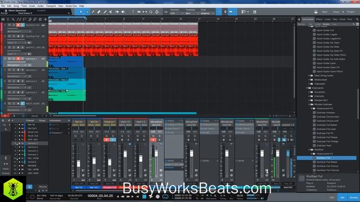Image resolution: width=360 pixels, height=202 pixels.
Task: Expand the Accordion folder
Action: pyautogui.click(x=309, y=92)
